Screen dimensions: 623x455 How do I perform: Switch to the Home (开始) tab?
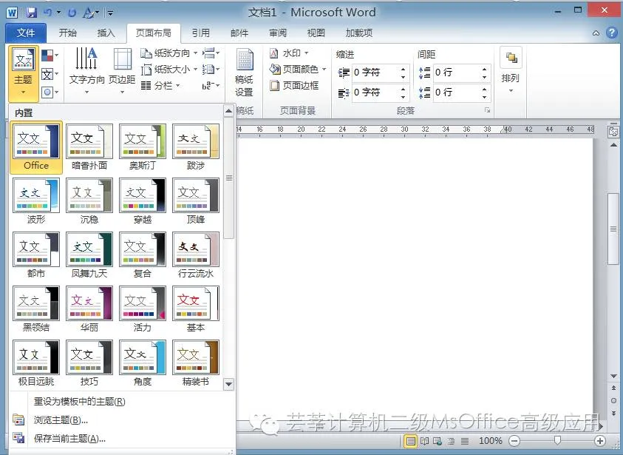[x=67, y=33]
